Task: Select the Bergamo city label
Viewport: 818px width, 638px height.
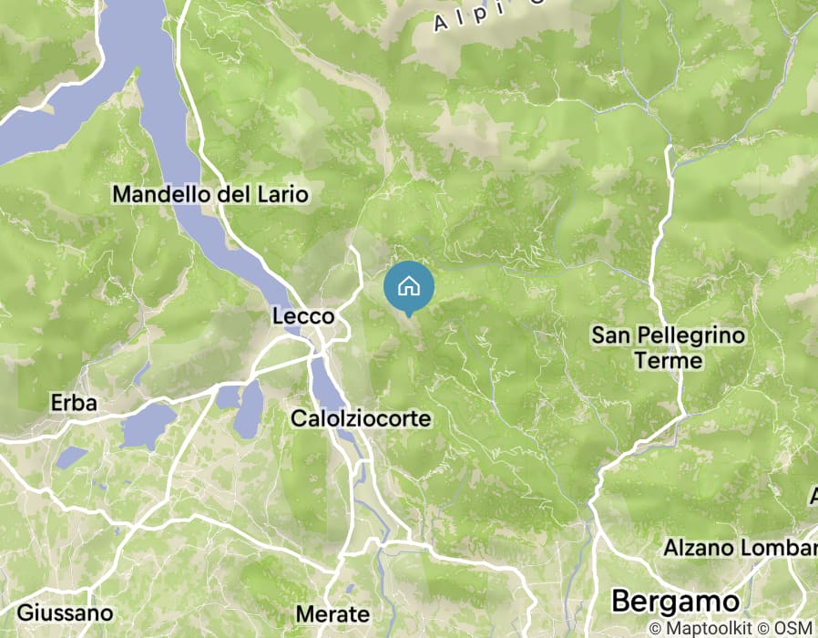Action: click(676, 602)
